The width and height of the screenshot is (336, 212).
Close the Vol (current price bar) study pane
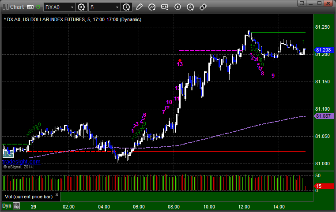coord(57,195)
